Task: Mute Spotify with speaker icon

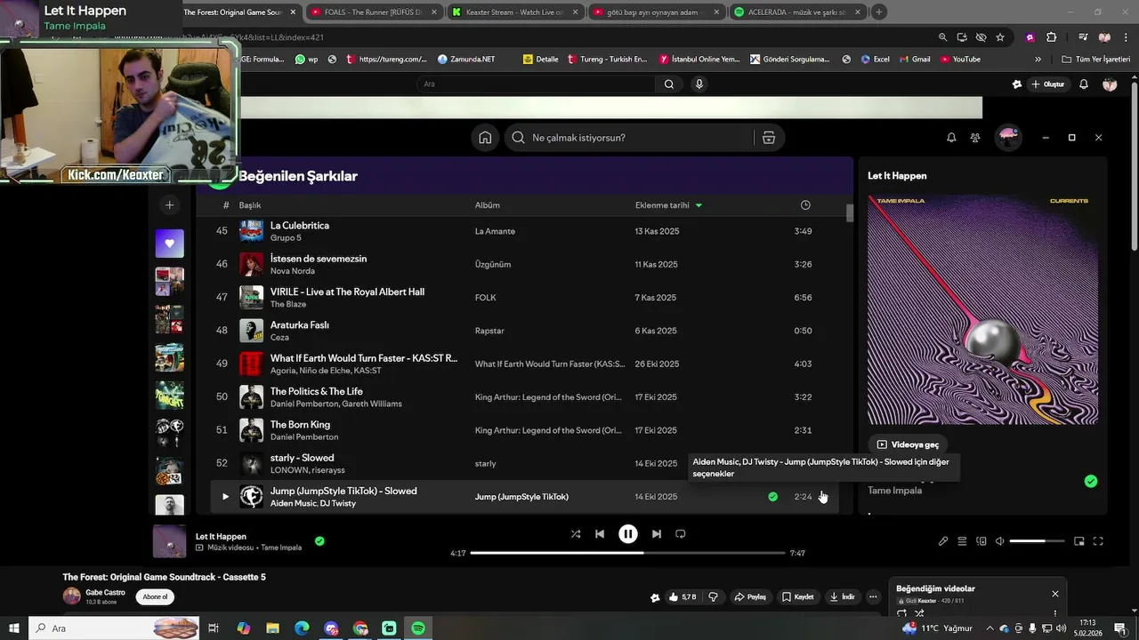Action: click(x=999, y=541)
